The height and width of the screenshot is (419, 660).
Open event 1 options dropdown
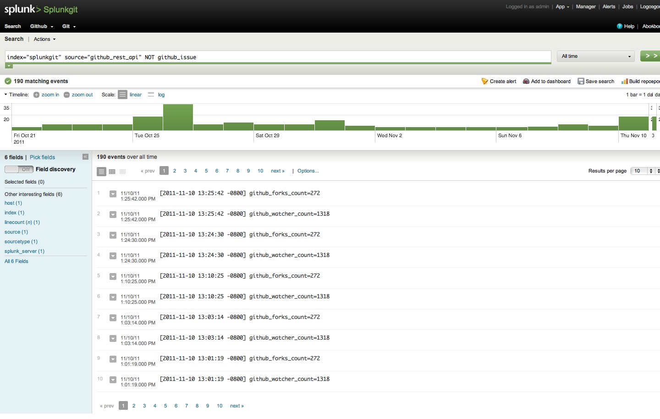113,194
